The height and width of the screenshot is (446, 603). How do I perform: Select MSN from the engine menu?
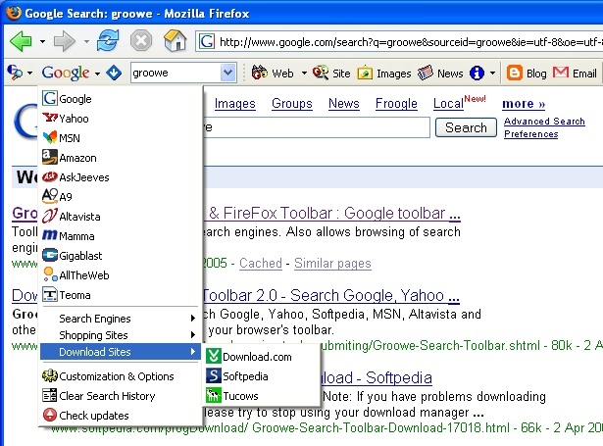[121, 138]
